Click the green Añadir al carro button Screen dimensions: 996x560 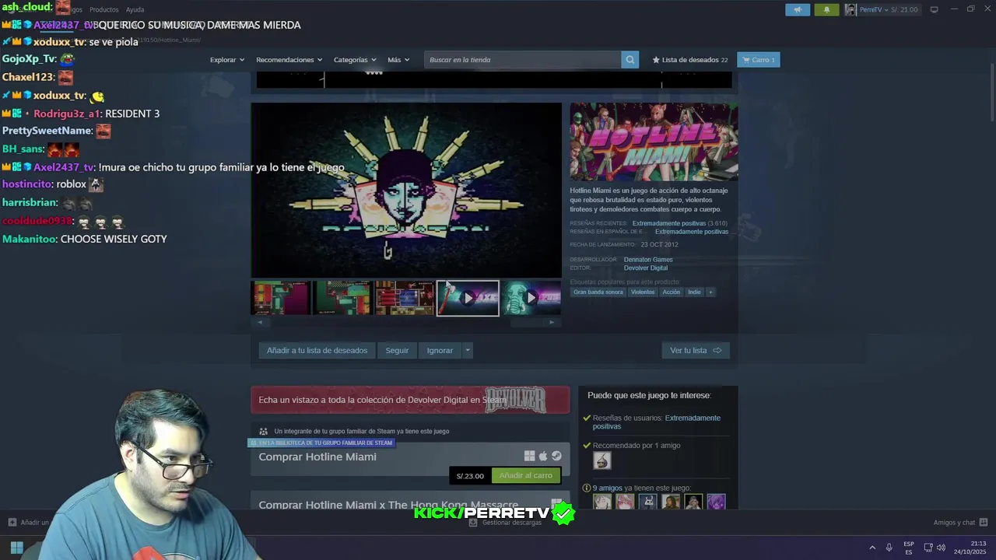[x=526, y=475]
